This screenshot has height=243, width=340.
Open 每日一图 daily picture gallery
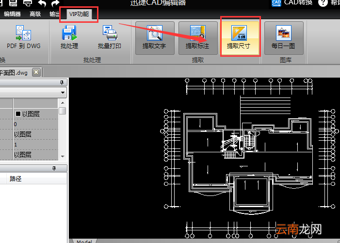tap(284, 38)
